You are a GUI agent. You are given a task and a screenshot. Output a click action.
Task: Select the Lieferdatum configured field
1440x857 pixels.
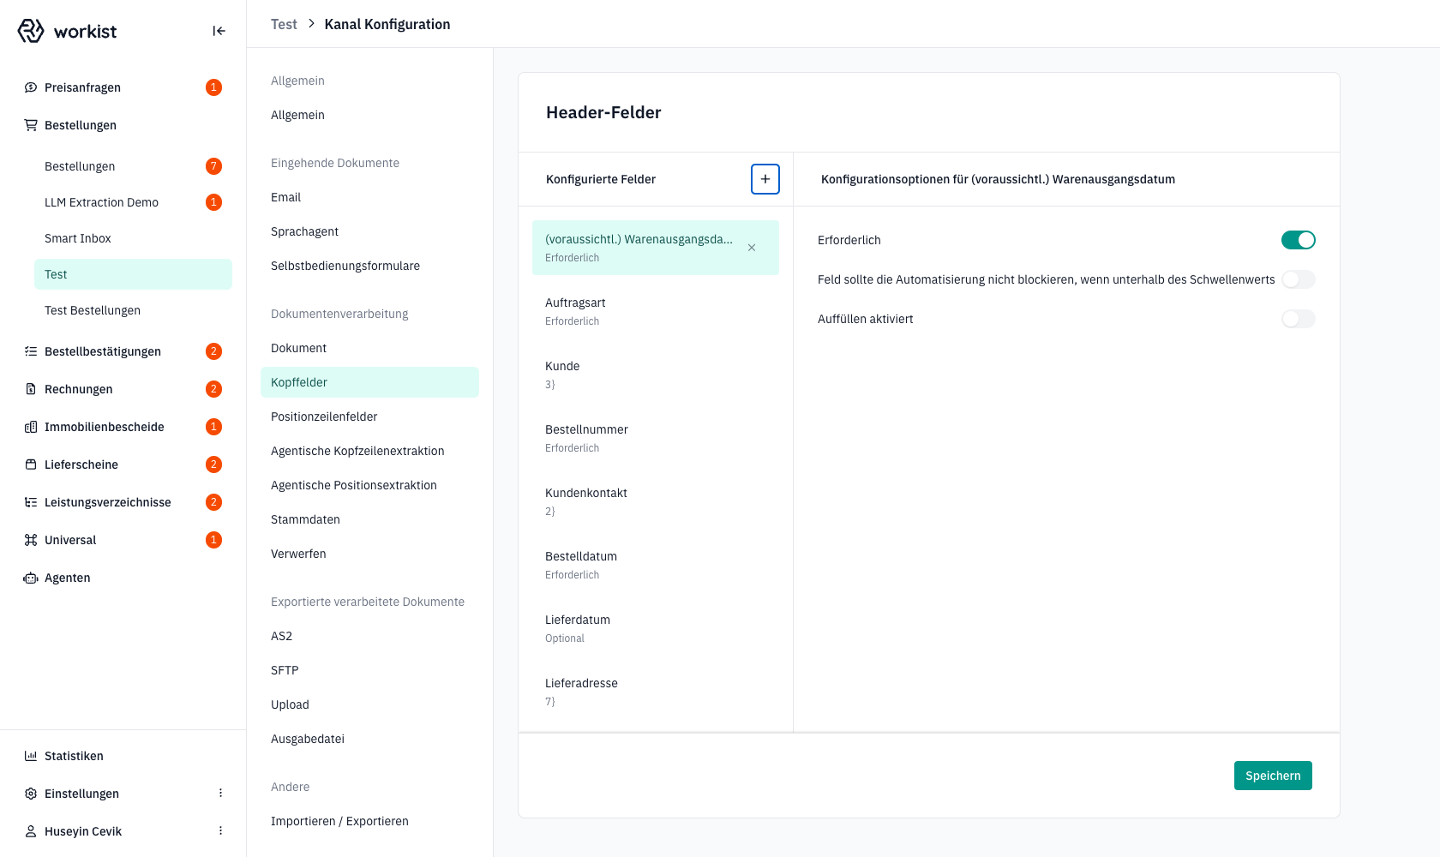[x=656, y=628]
